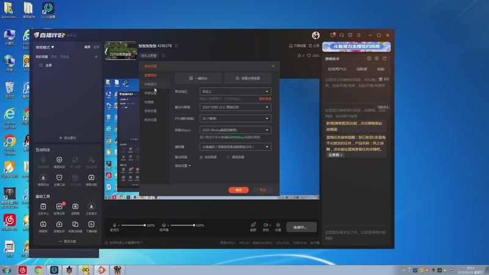Select the 声音设置 settings tab
This screenshot has height=275, width=489.
click(150, 94)
